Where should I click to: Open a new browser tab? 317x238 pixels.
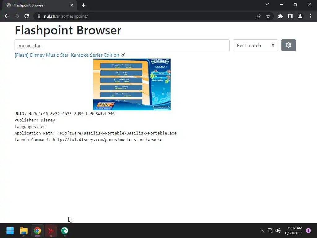pyautogui.click(x=84, y=5)
